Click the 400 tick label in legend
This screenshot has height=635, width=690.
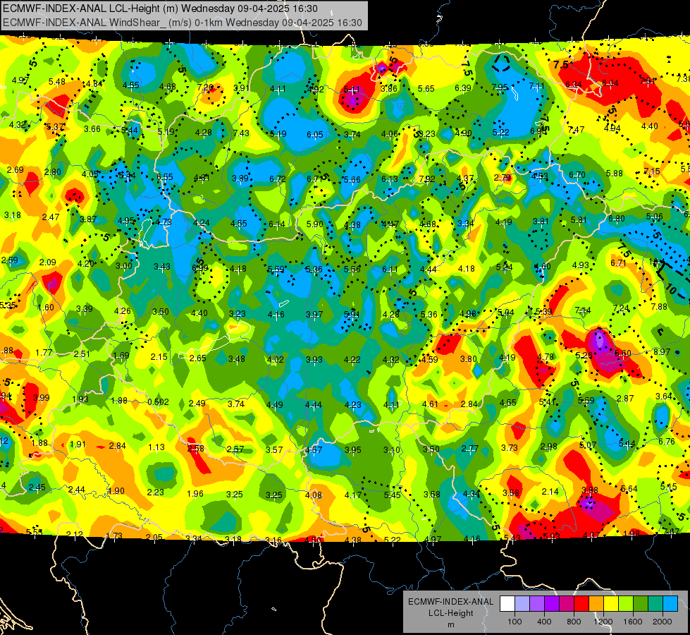click(544, 622)
